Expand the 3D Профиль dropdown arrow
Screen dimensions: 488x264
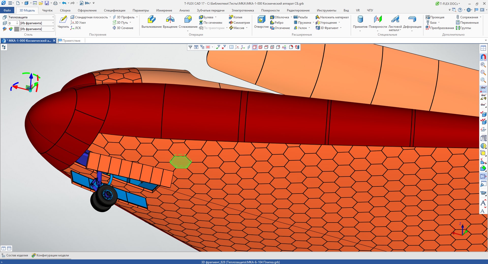point(137,17)
